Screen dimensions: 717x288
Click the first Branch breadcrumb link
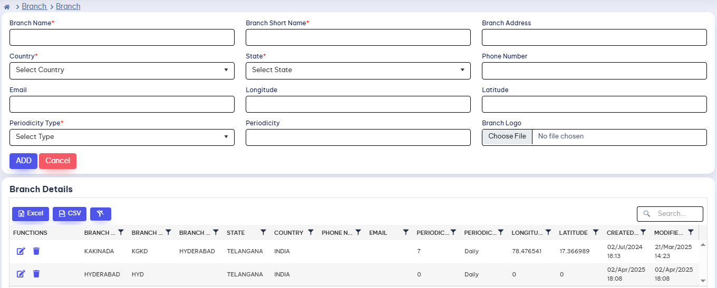click(x=34, y=6)
